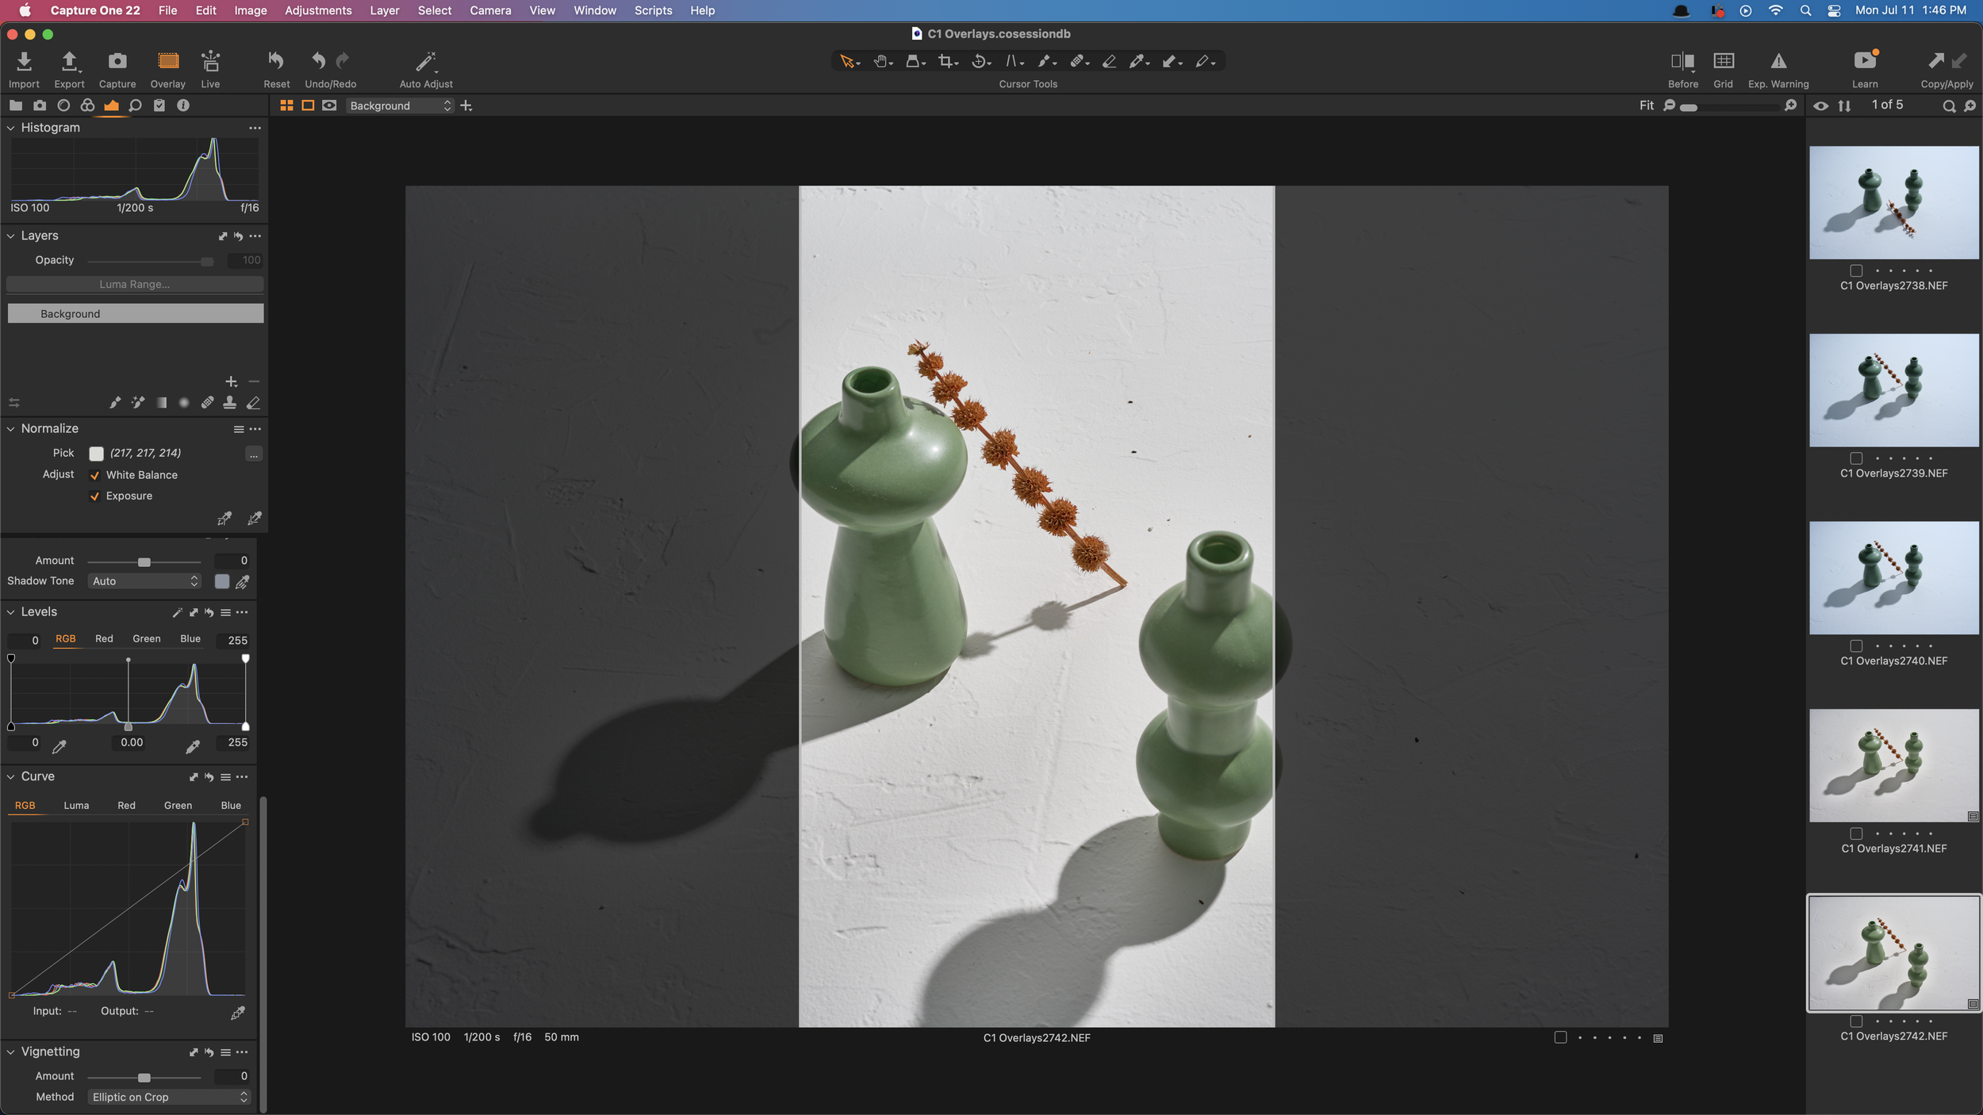This screenshot has height=1115, width=1983.
Task: Open the Vignetting Method dropdown
Action: click(169, 1097)
